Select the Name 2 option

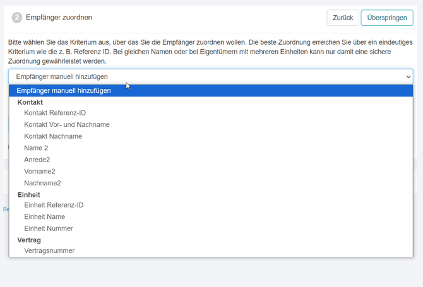(x=36, y=148)
